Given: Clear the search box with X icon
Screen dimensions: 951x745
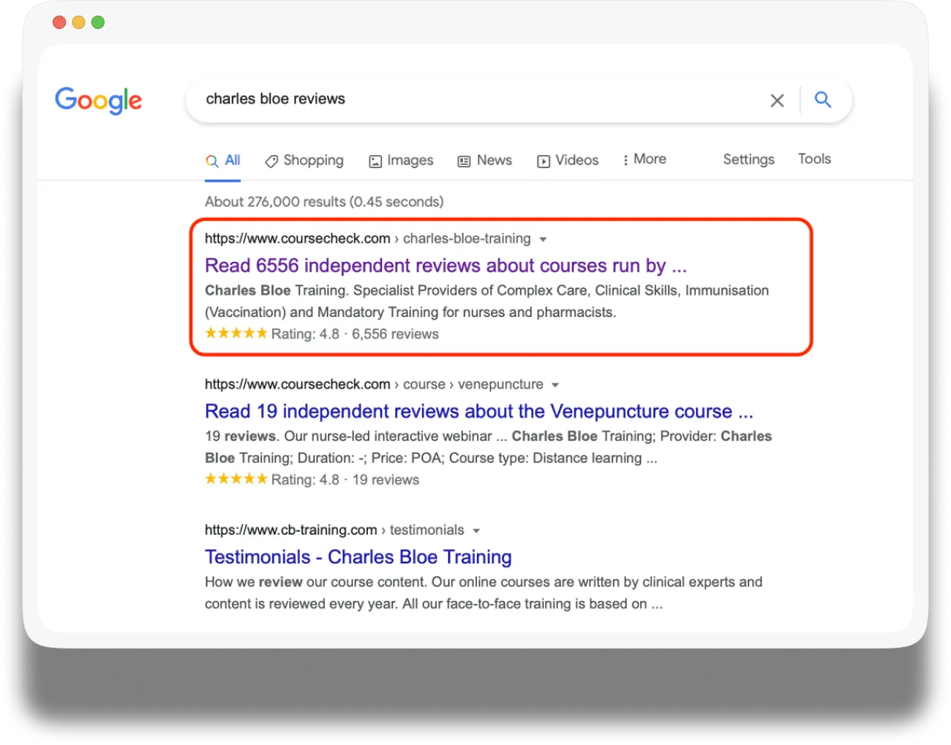Looking at the screenshot, I should pos(777,100).
